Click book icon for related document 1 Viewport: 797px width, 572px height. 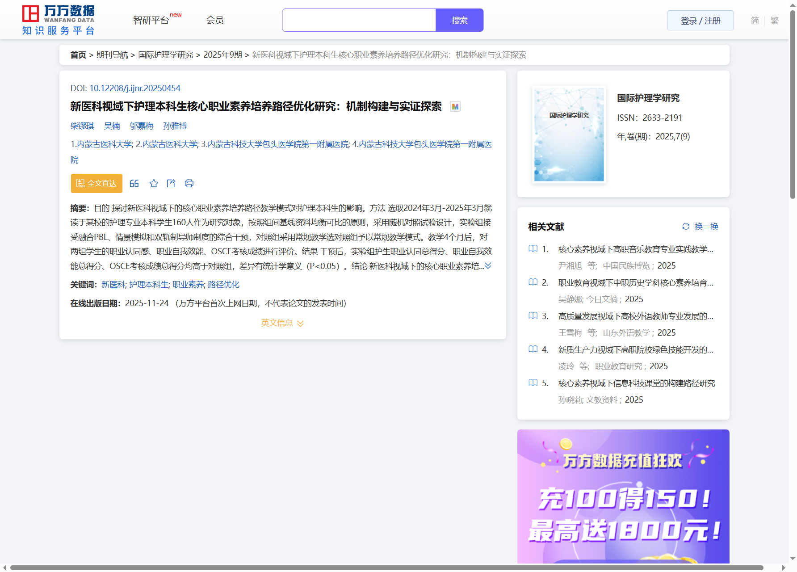[x=533, y=249]
